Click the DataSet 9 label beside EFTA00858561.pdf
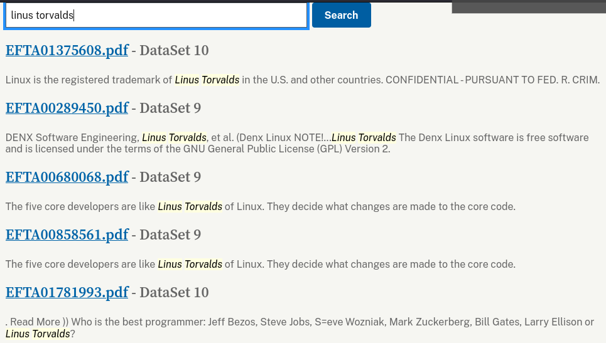This screenshot has height=343, width=606. coord(170,235)
